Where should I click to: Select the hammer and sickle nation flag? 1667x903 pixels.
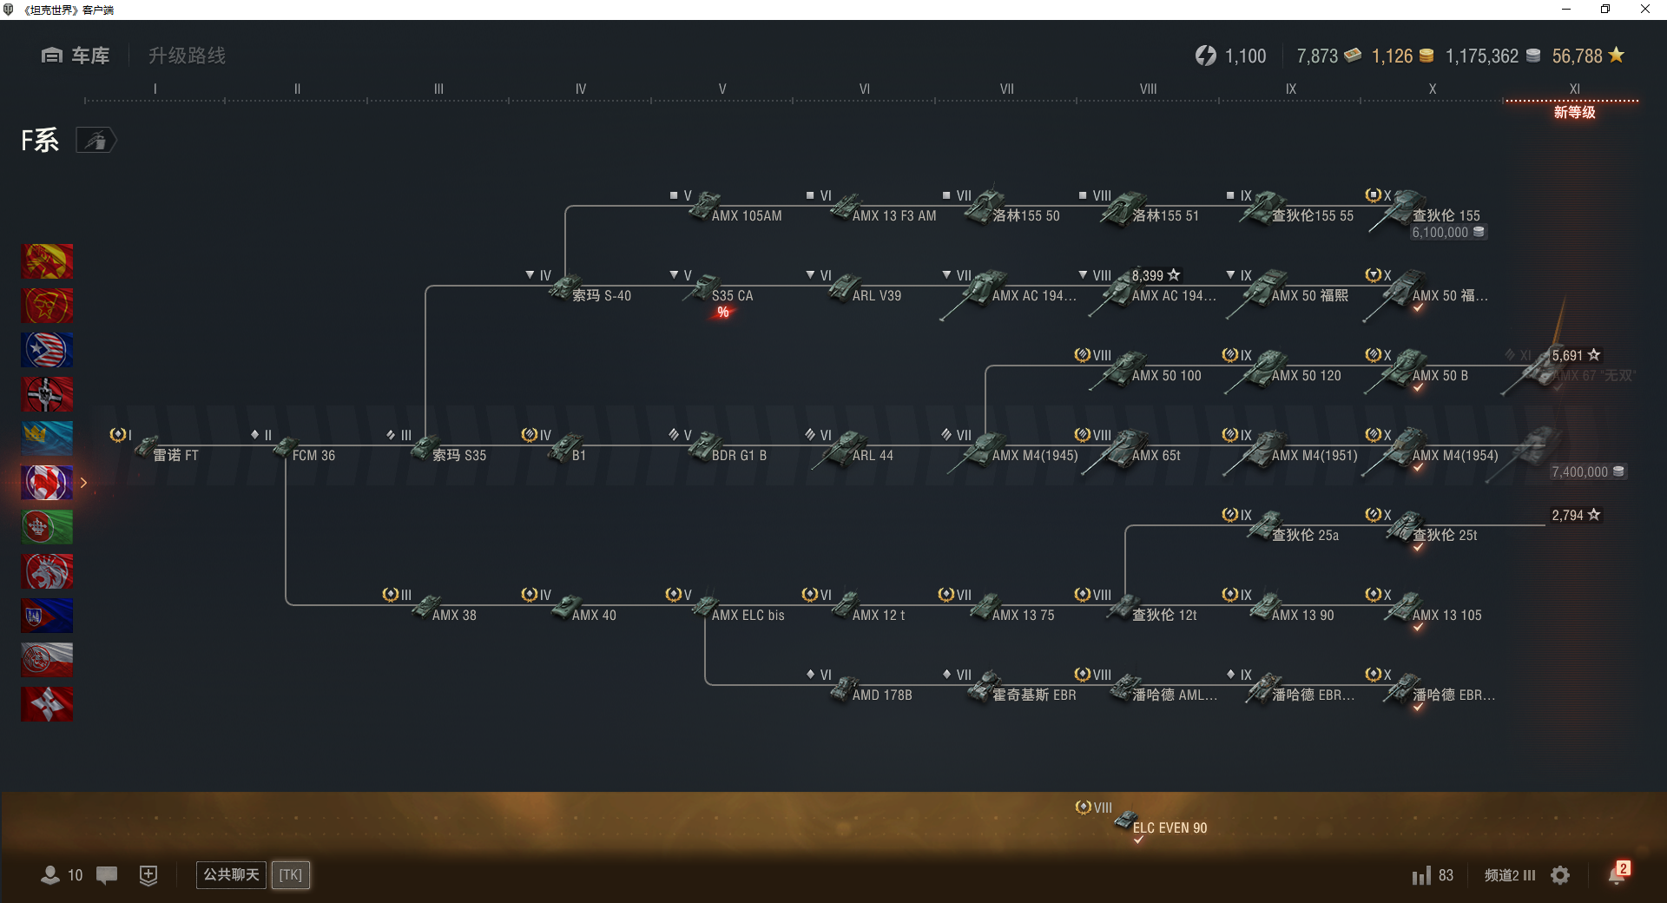[47, 306]
